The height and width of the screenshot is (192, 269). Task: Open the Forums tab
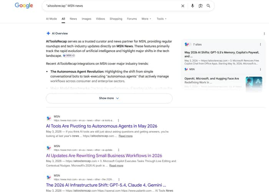pyautogui.click(x=132, y=19)
